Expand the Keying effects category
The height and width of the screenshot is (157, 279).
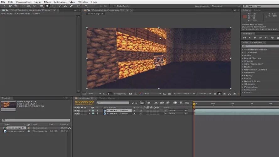243,75
